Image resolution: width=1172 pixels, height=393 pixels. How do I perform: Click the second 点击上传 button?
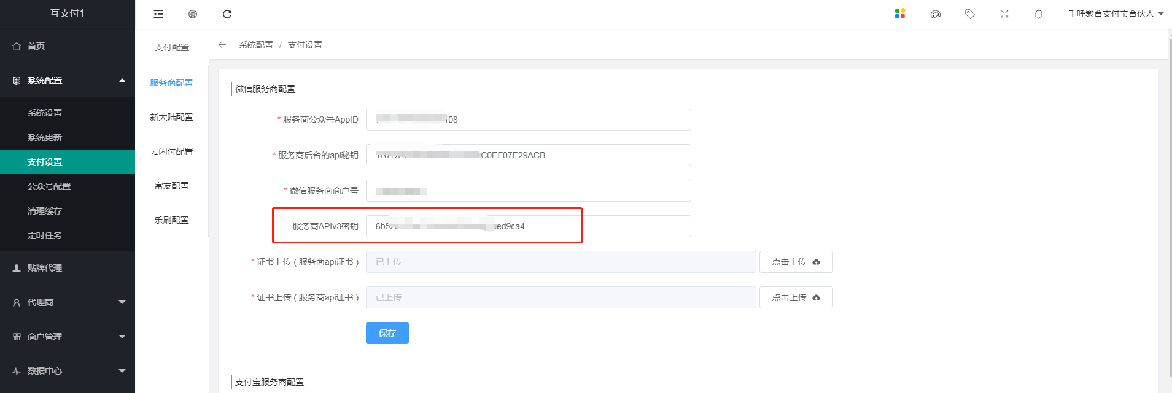(796, 297)
